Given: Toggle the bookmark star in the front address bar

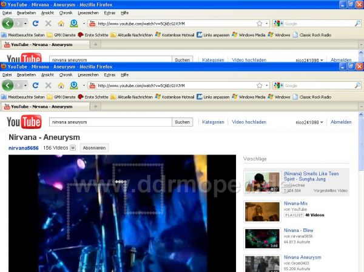Looking at the screenshot, I should [259, 85].
